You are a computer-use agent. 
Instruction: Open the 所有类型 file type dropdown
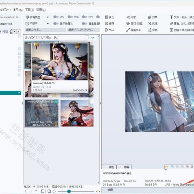click(48, 17)
